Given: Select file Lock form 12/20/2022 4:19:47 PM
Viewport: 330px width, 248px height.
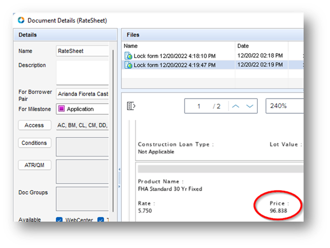Looking at the screenshot, I should pyautogui.click(x=175, y=65).
